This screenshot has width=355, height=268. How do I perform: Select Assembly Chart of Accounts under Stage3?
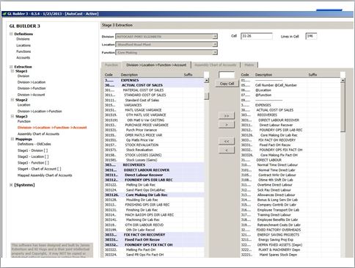[x=38, y=134]
